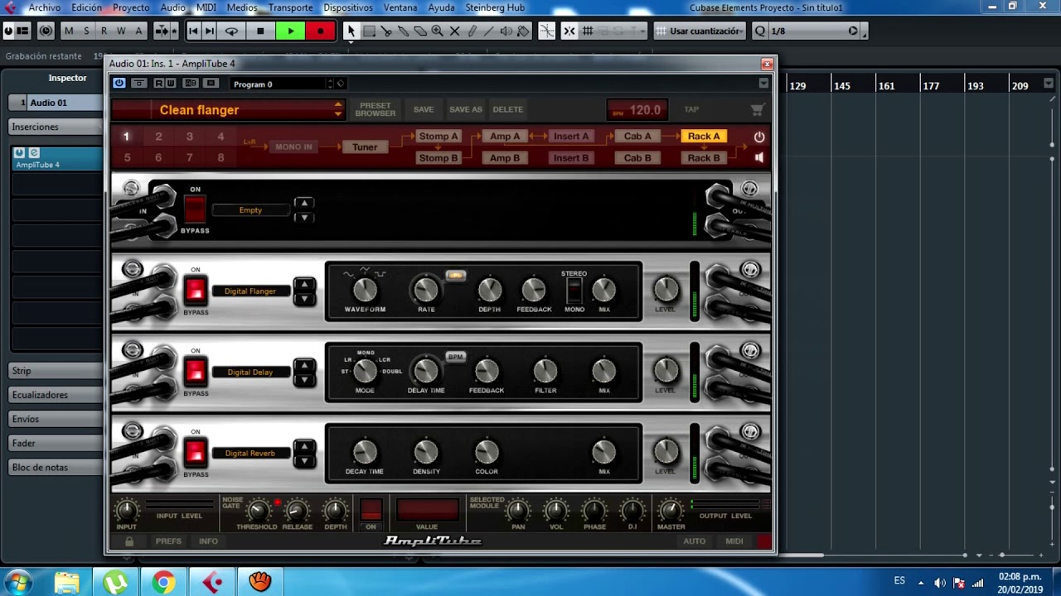Click the SAVE AS button

(x=466, y=109)
